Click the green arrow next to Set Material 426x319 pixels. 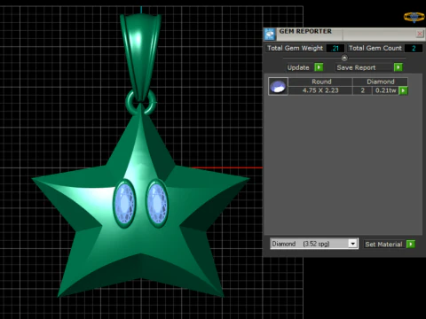pos(411,244)
